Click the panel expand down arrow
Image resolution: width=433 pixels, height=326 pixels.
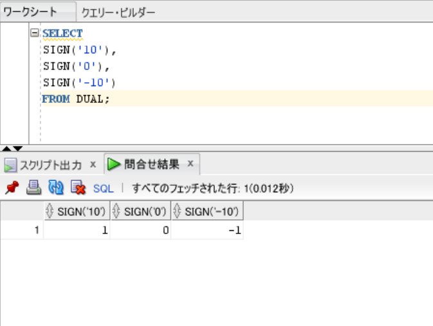(17, 149)
